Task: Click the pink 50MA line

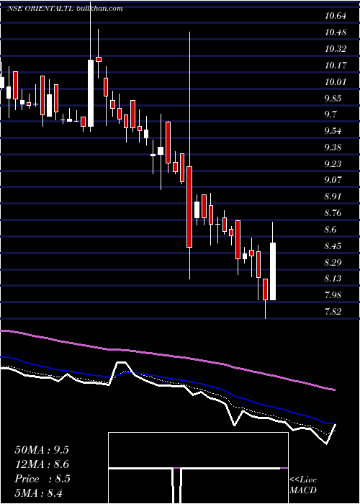Action: pyautogui.click(x=167, y=355)
